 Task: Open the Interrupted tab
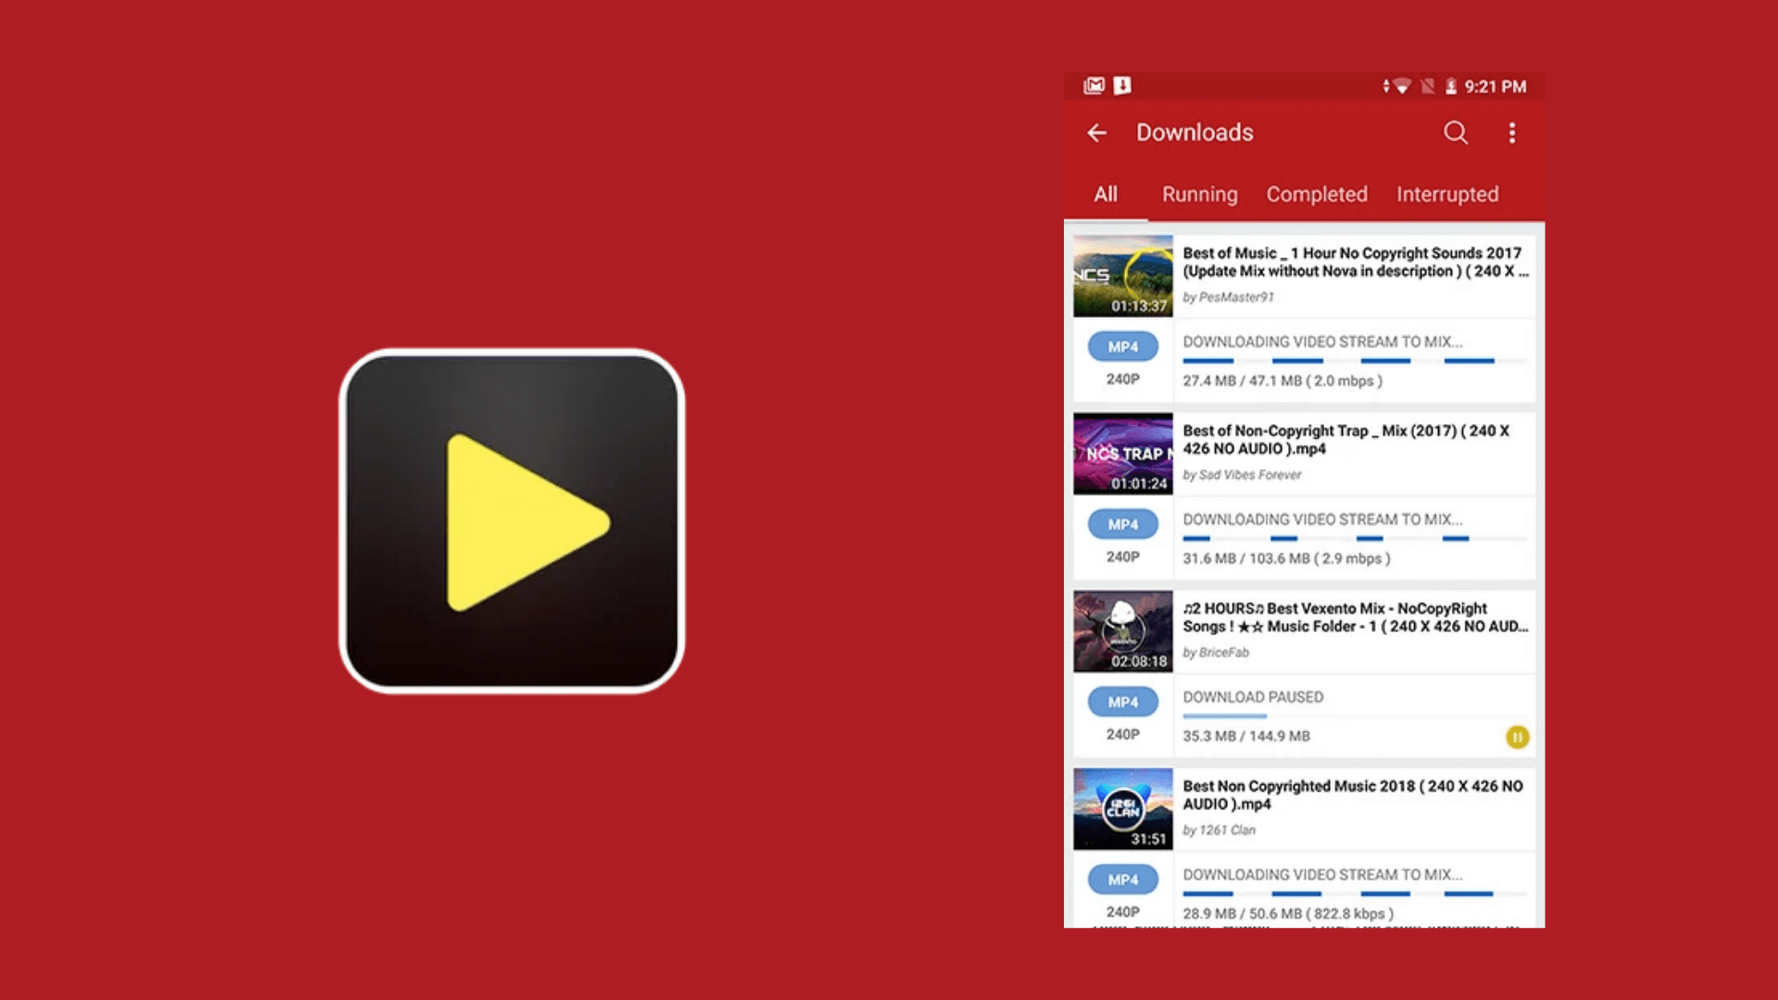(x=1447, y=194)
